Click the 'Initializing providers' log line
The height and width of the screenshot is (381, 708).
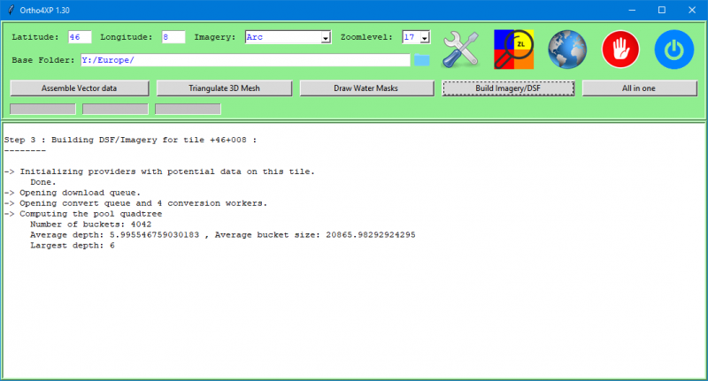click(x=159, y=171)
